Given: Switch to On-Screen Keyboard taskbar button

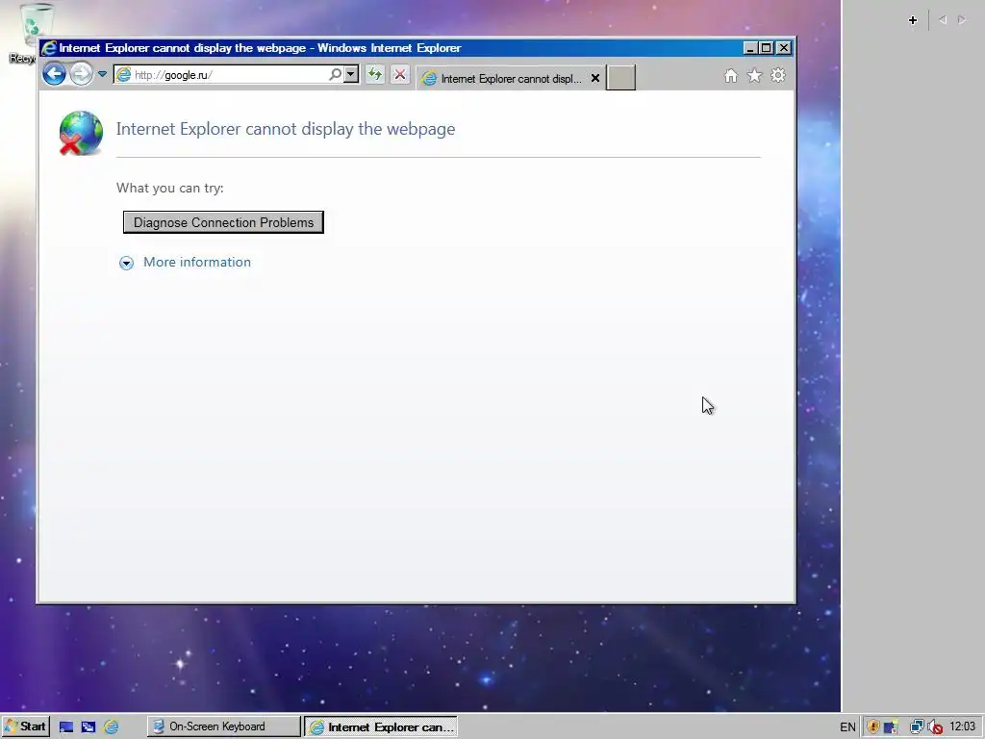Looking at the screenshot, I should (224, 726).
